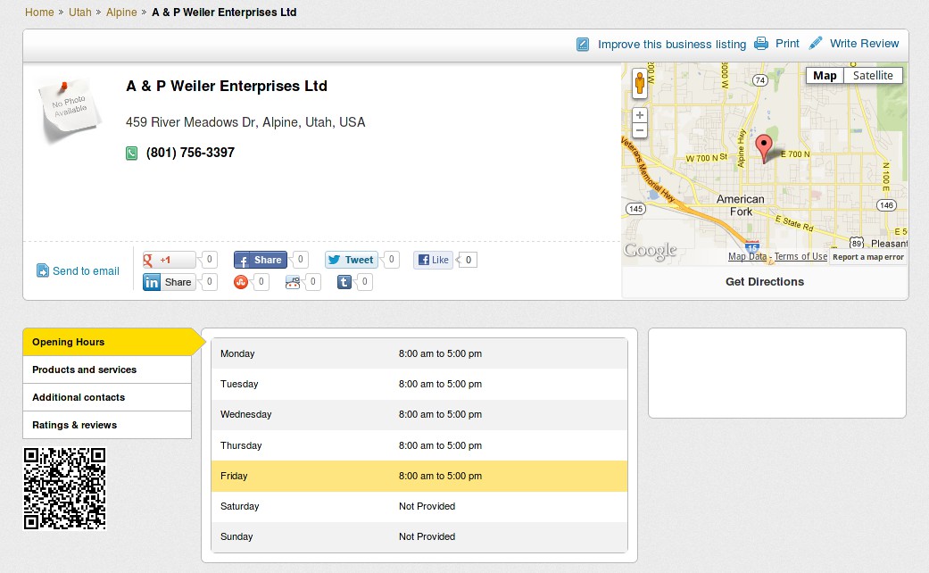
Task: Click the StumbleUpon share icon
Action: click(240, 282)
